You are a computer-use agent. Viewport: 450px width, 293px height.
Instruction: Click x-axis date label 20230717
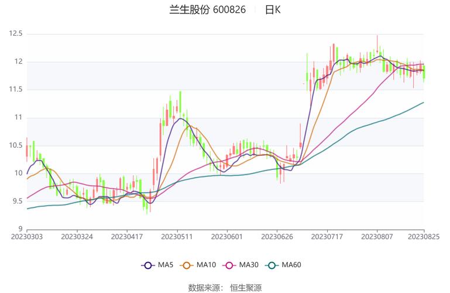click(x=327, y=237)
